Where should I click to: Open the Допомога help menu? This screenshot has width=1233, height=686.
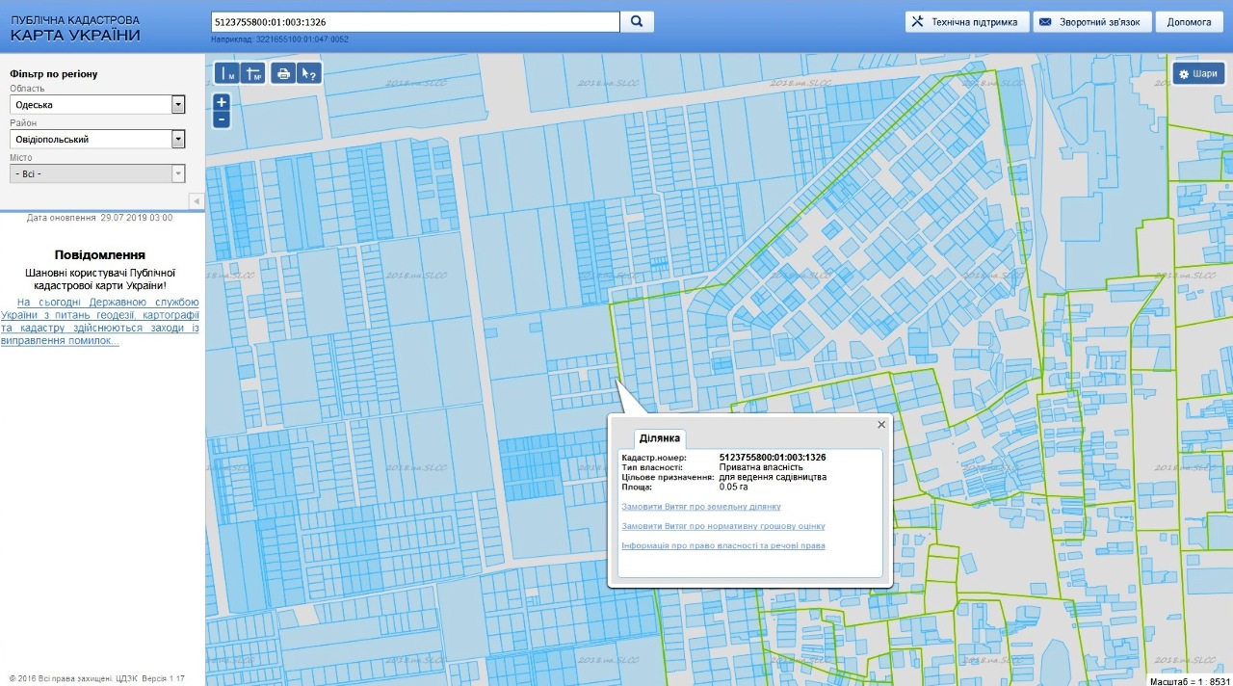coord(1190,22)
